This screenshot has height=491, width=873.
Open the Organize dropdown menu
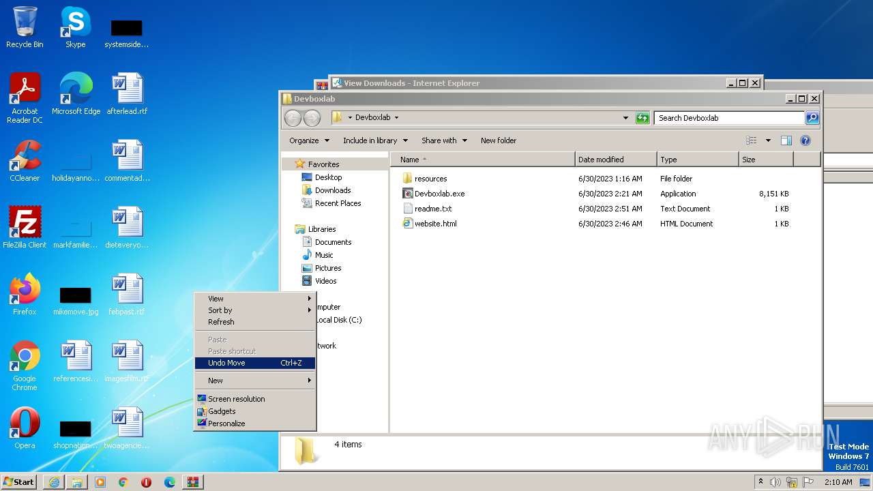click(309, 140)
